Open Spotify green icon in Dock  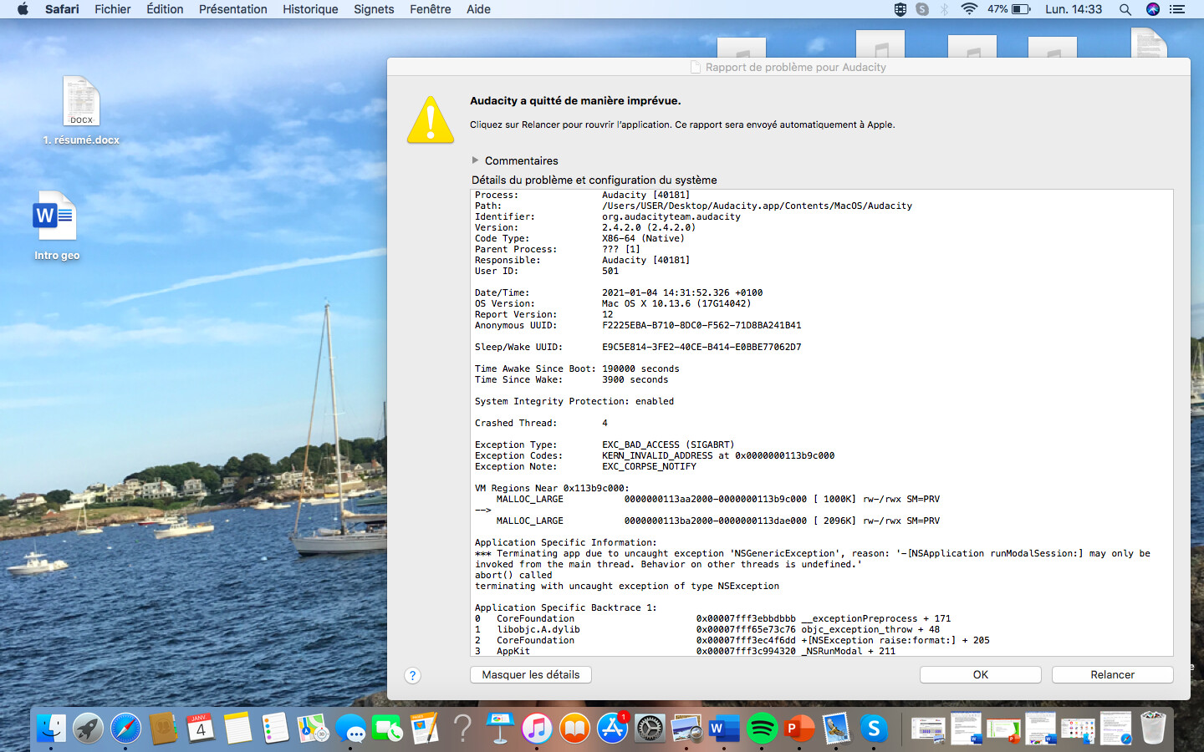point(762,729)
